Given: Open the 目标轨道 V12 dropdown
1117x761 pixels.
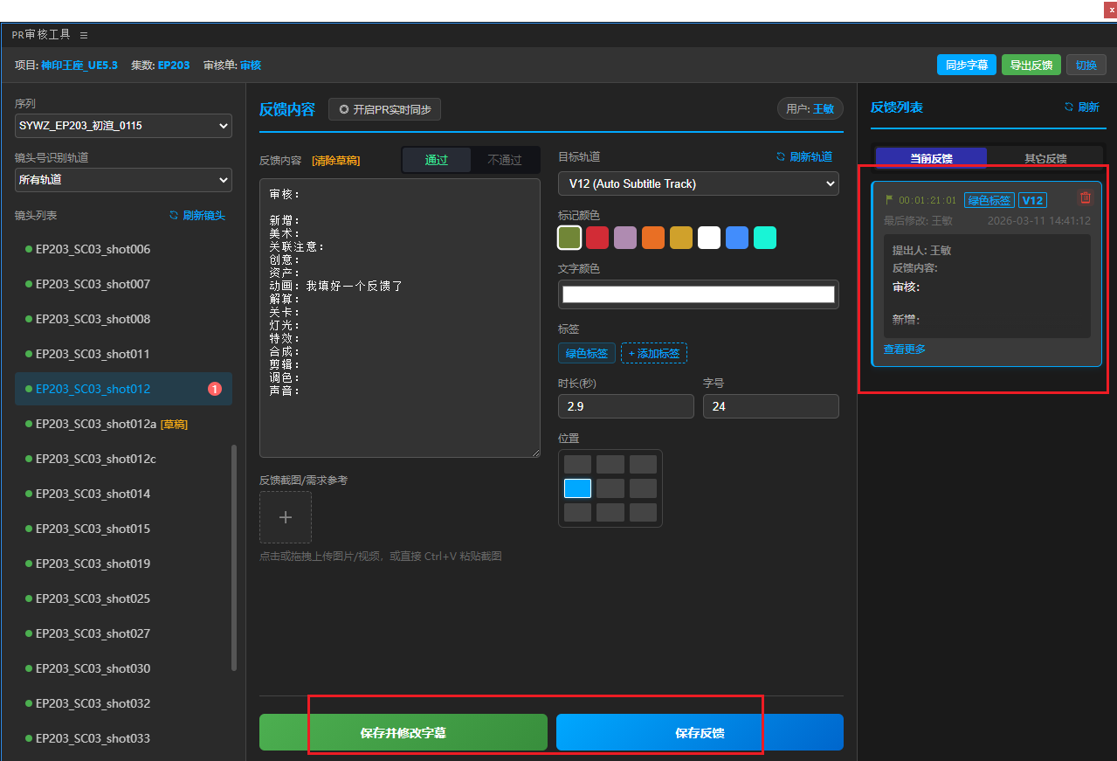Looking at the screenshot, I should tap(698, 183).
